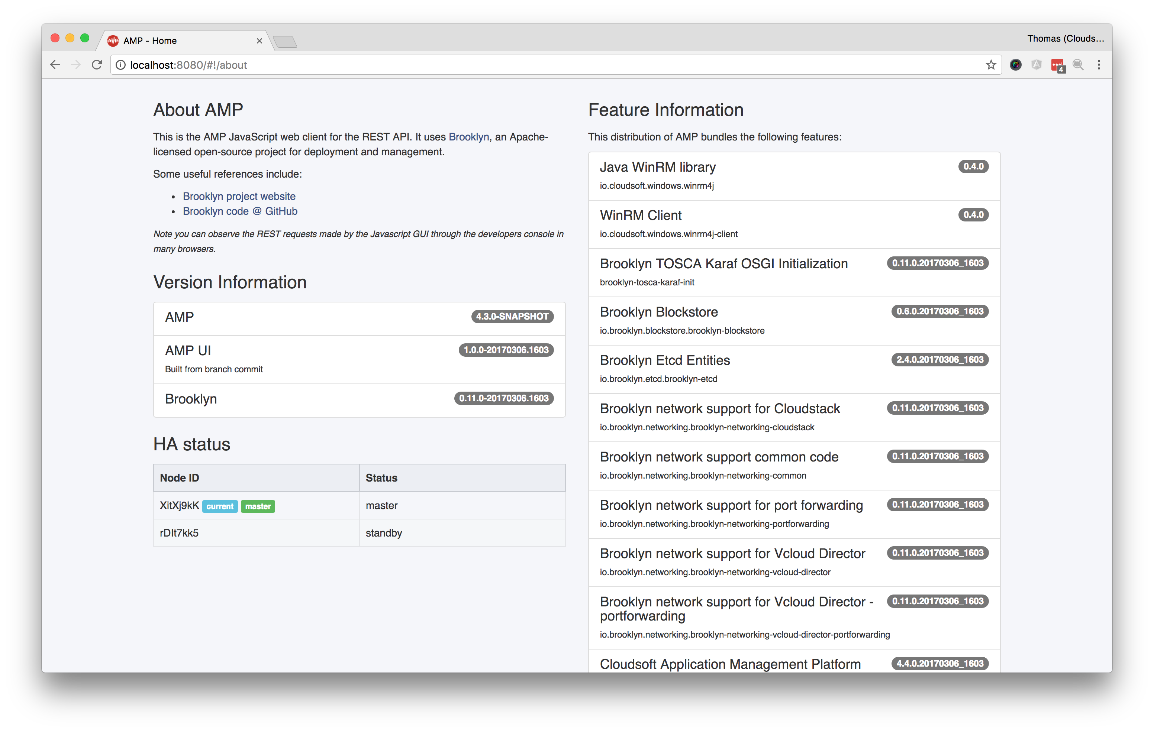Image resolution: width=1154 pixels, height=732 pixels.
Task: Go back with the browser back arrow
Action: pyautogui.click(x=55, y=65)
